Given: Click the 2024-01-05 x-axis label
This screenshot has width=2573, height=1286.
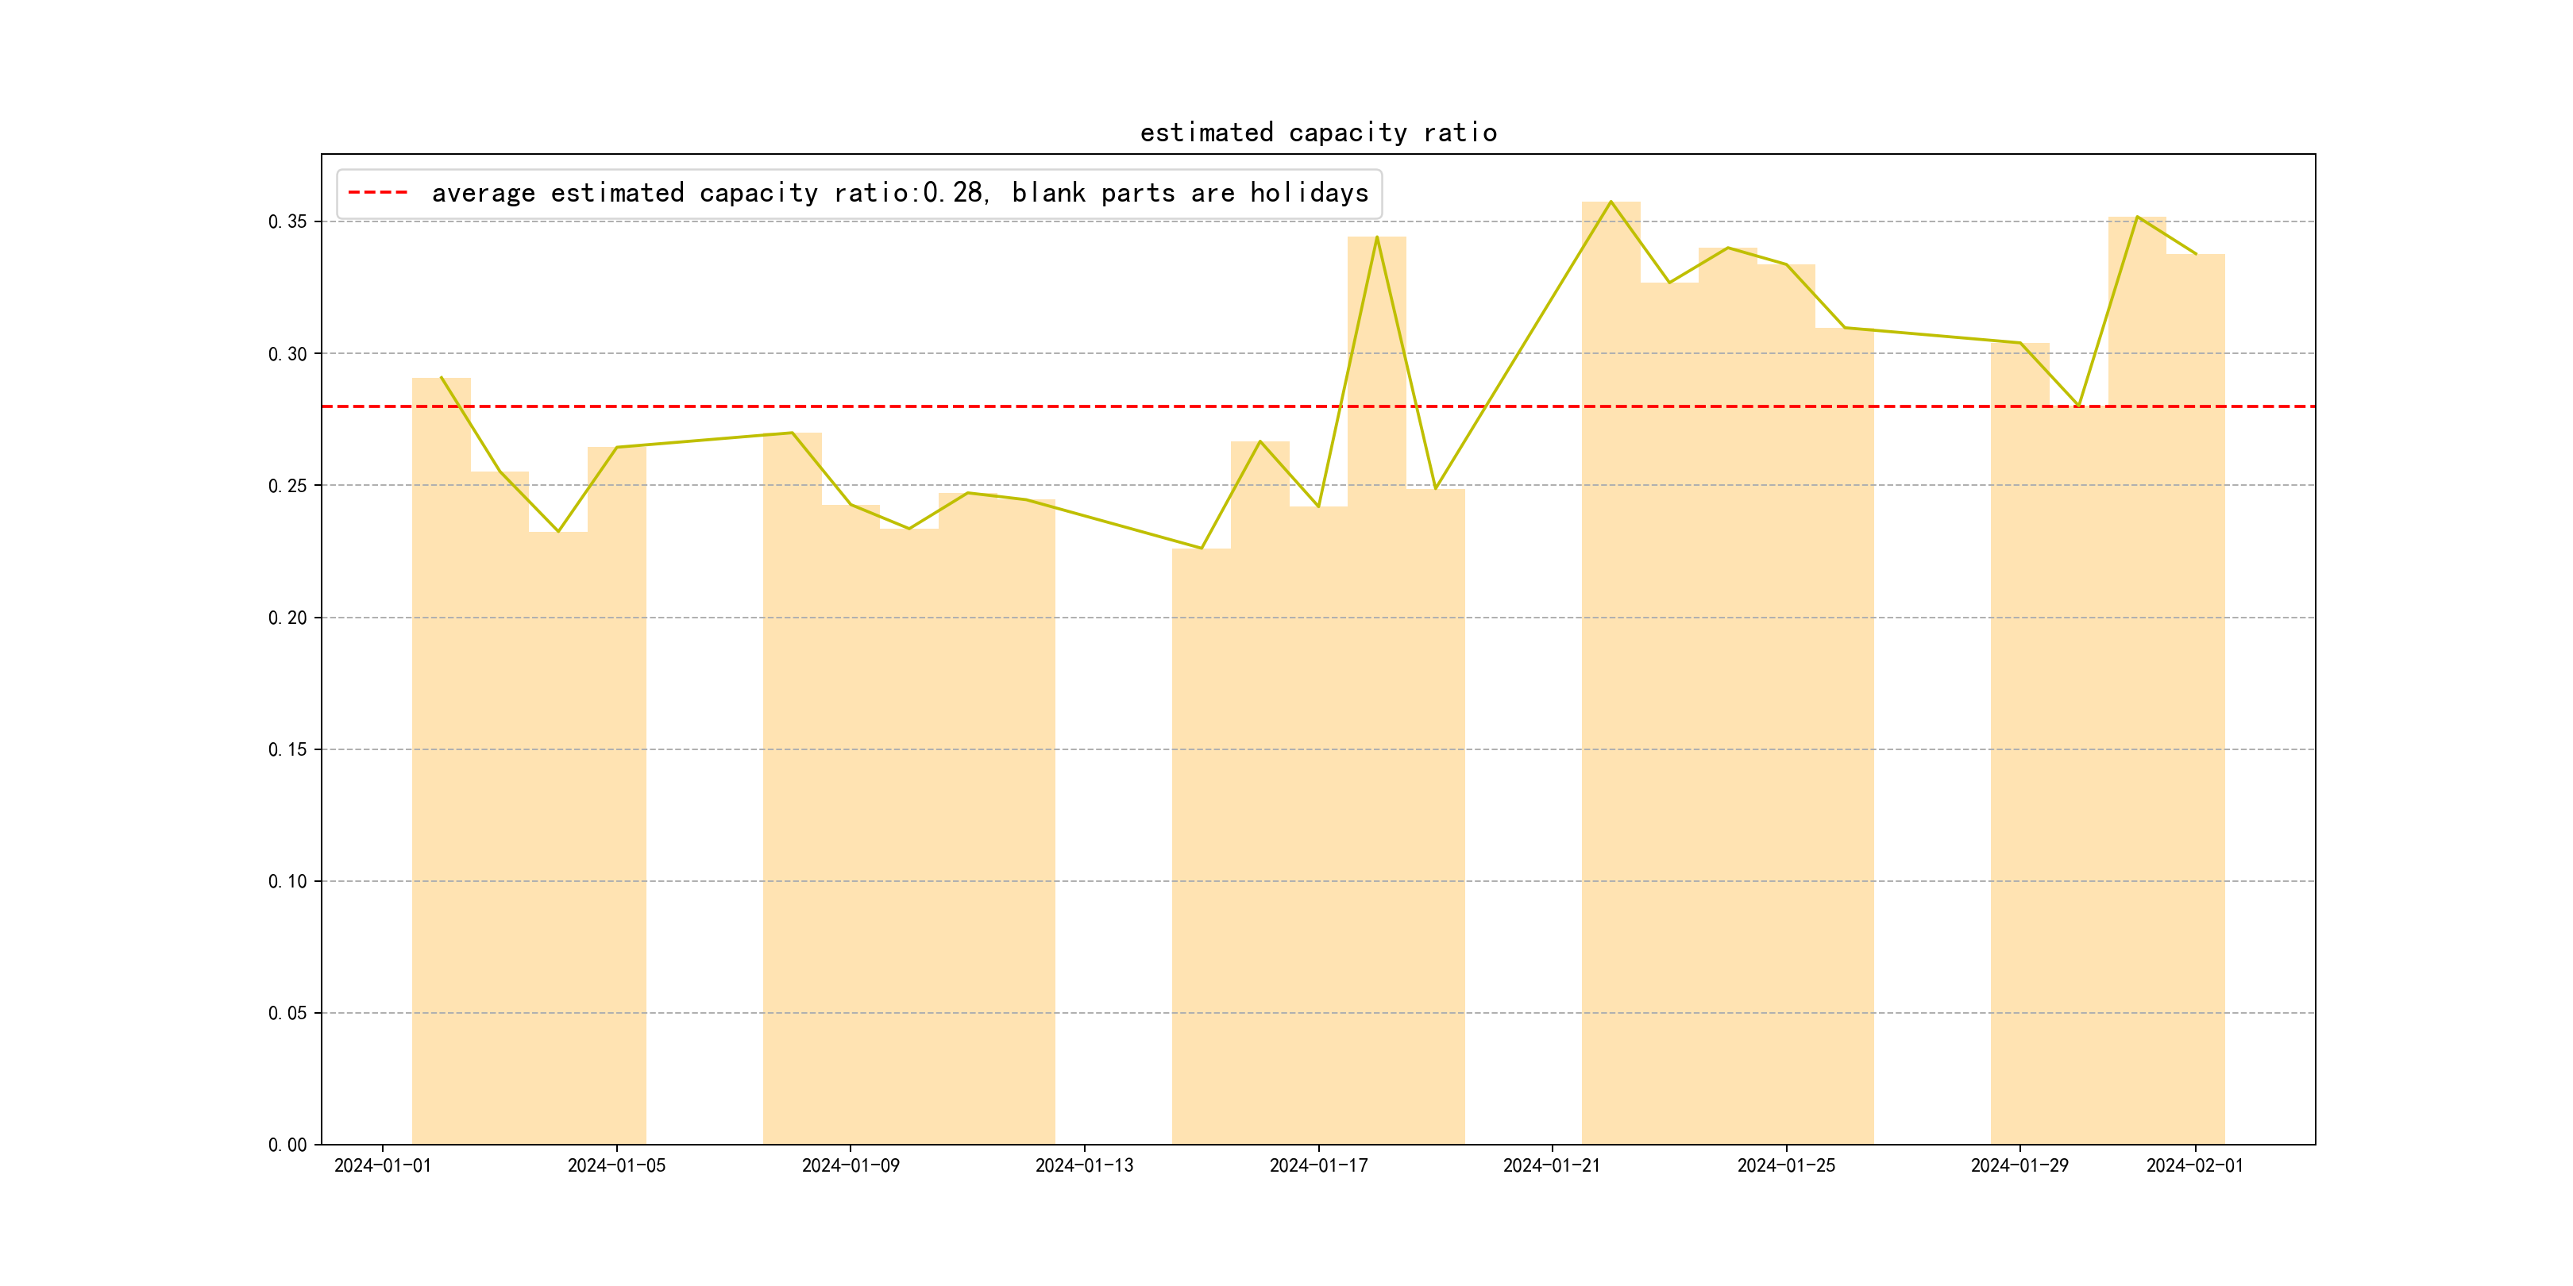Looking at the screenshot, I should [616, 1165].
